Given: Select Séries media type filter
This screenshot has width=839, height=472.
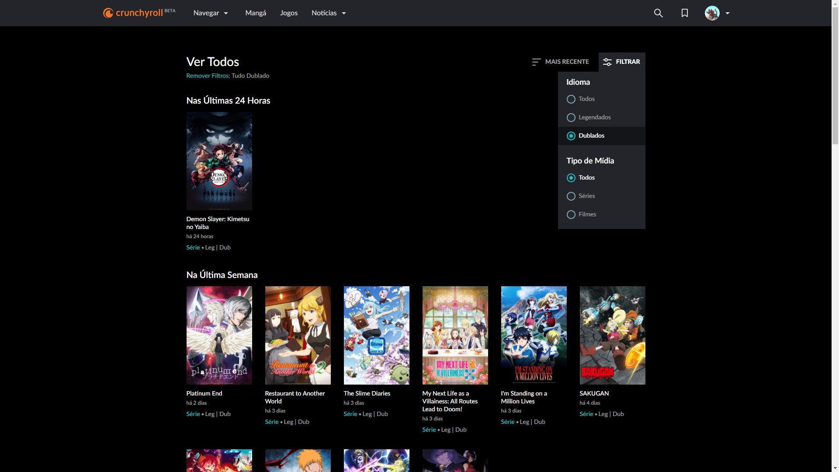Looking at the screenshot, I should coord(602,196).
